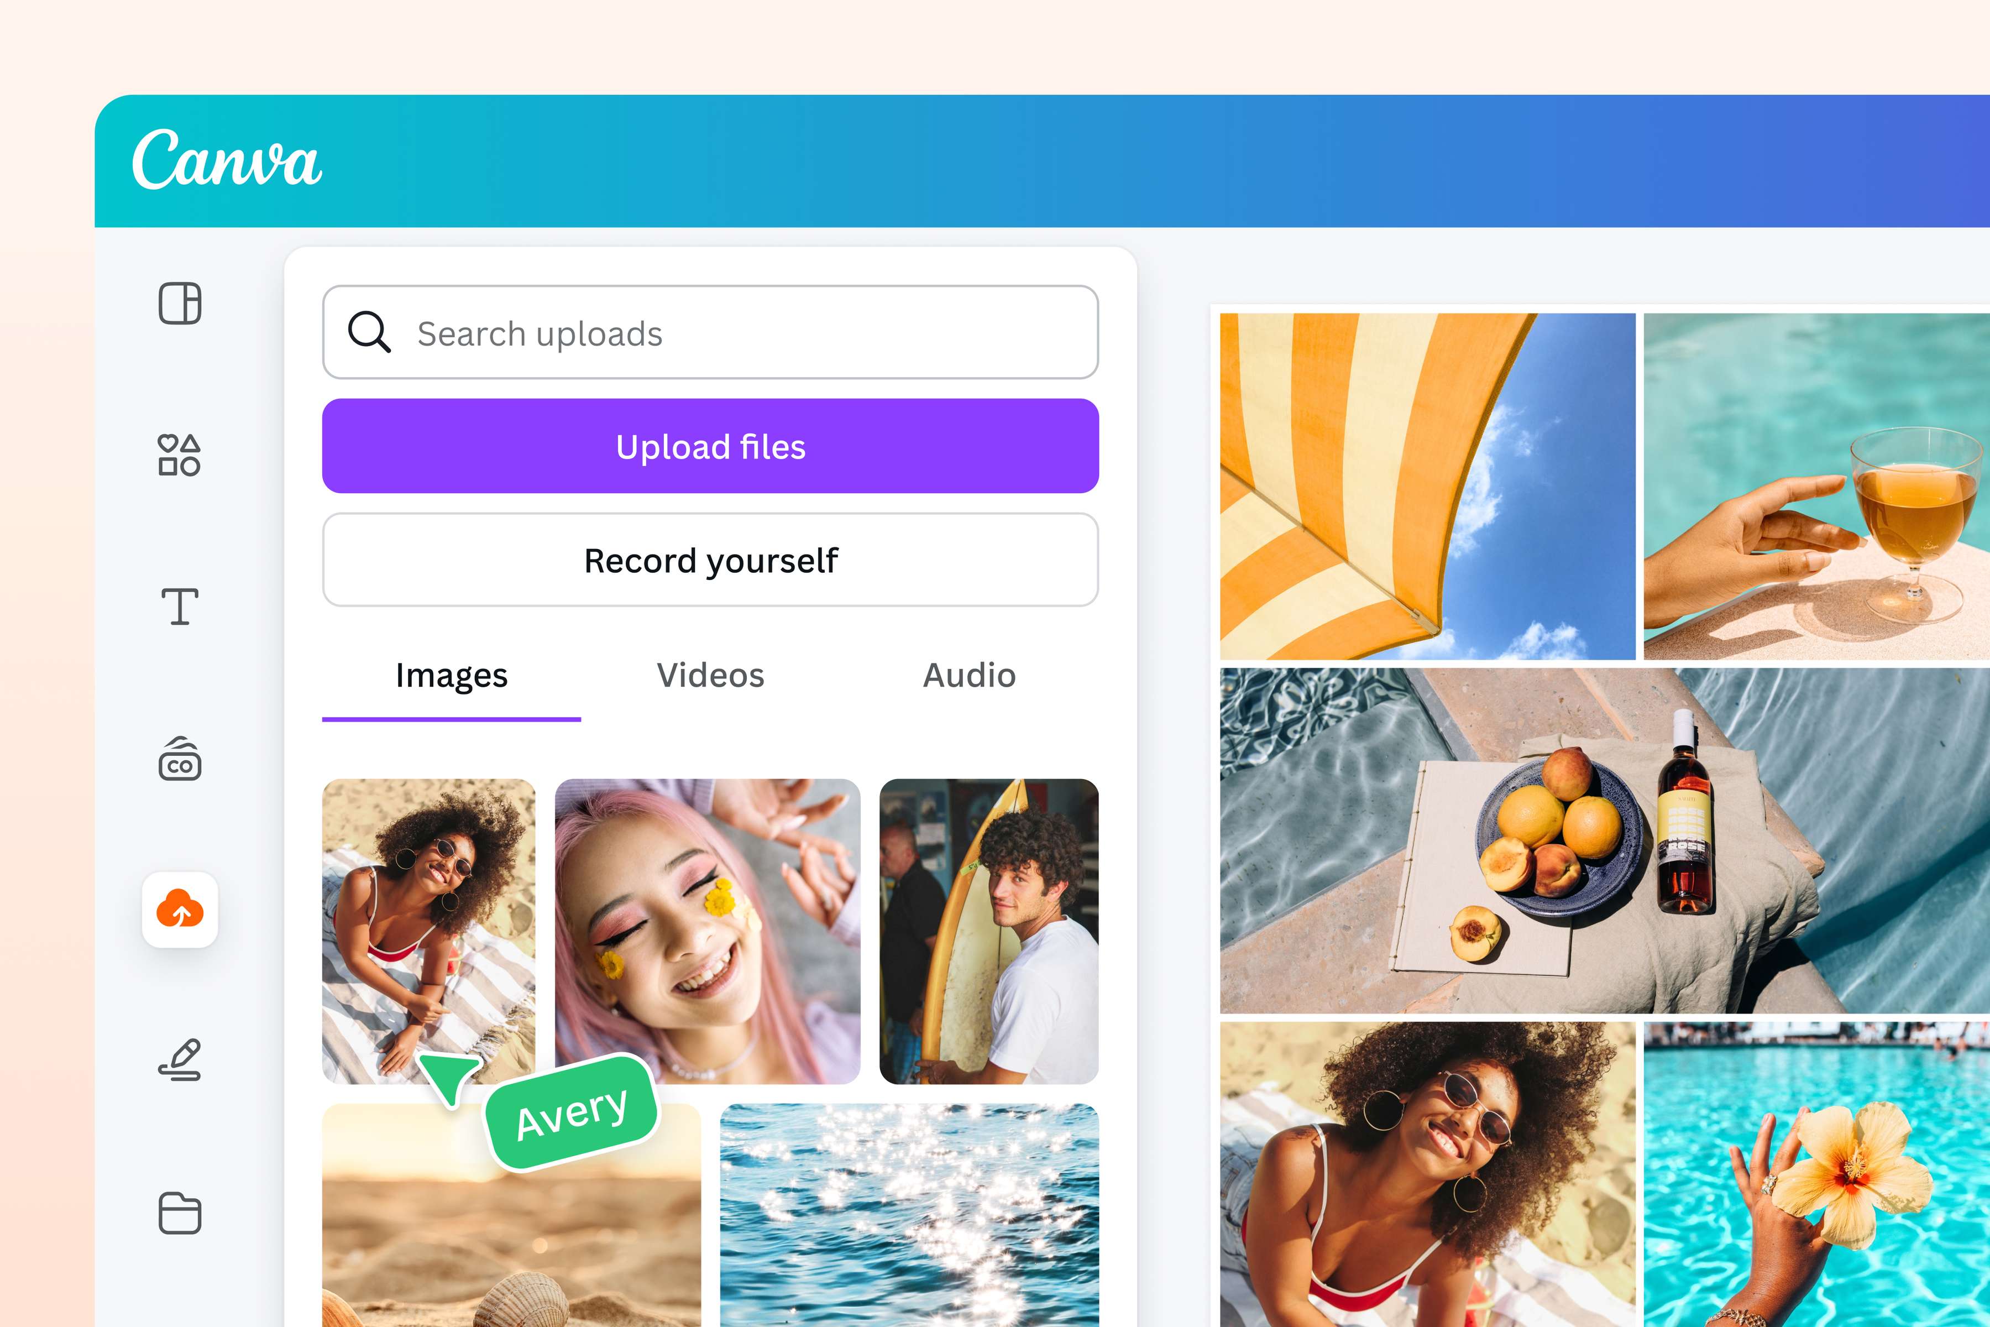Select uploaded photo of pink-haired girl
The image size is (1990, 1327).
[708, 931]
